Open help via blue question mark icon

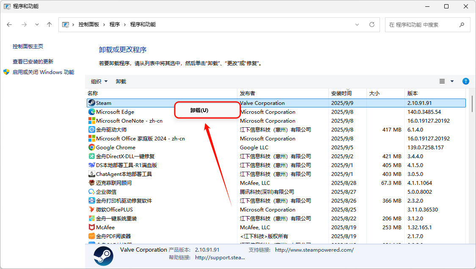click(466, 81)
